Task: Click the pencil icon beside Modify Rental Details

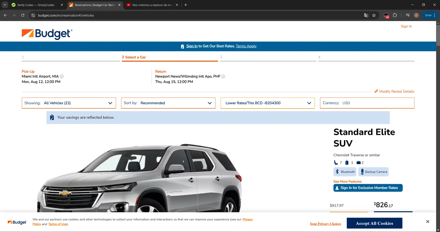Action: (376, 91)
